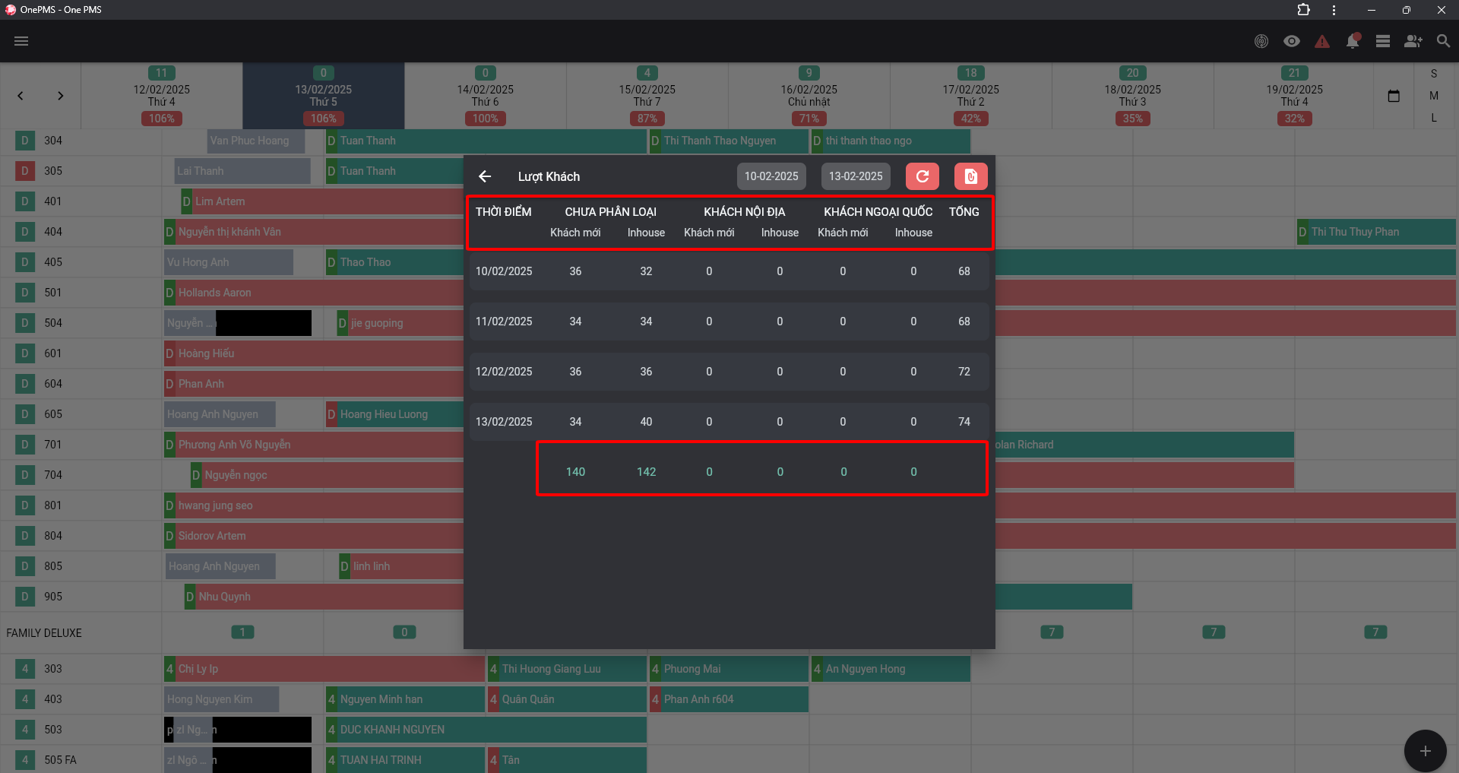Open An Nguyen Hong booking
Image resolution: width=1459 pixels, height=773 pixels.
(891, 669)
